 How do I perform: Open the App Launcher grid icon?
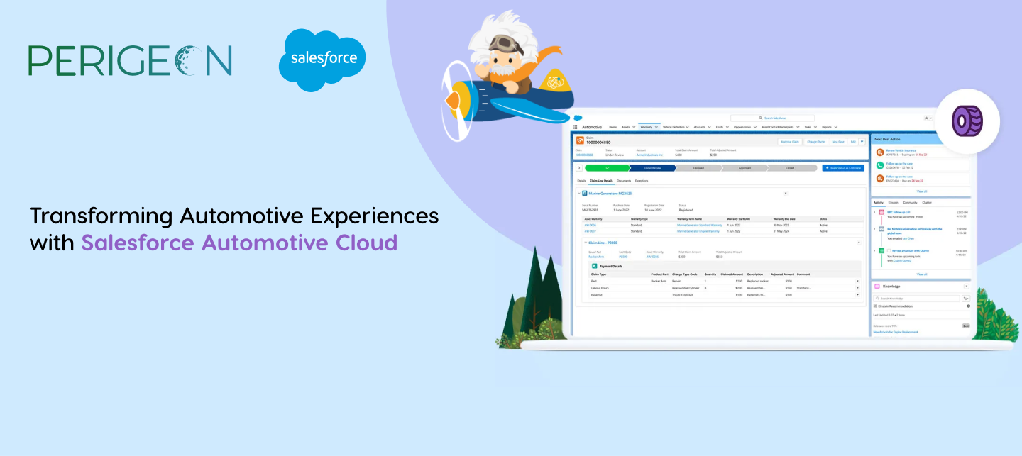575,127
